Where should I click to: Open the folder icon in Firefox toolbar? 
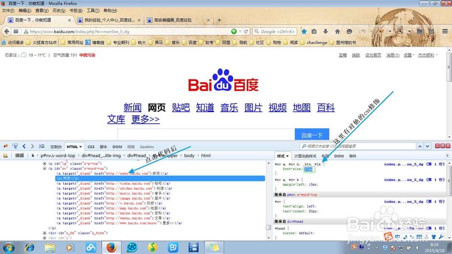419,32
